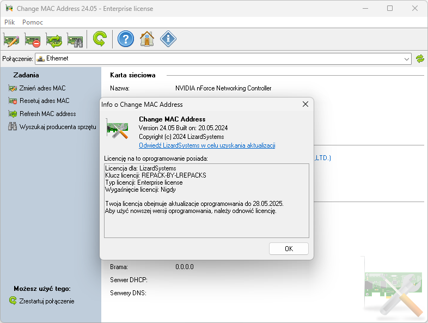Click the binoculars icon for Wyszukaj producenta sprzętu

coord(13,126)
